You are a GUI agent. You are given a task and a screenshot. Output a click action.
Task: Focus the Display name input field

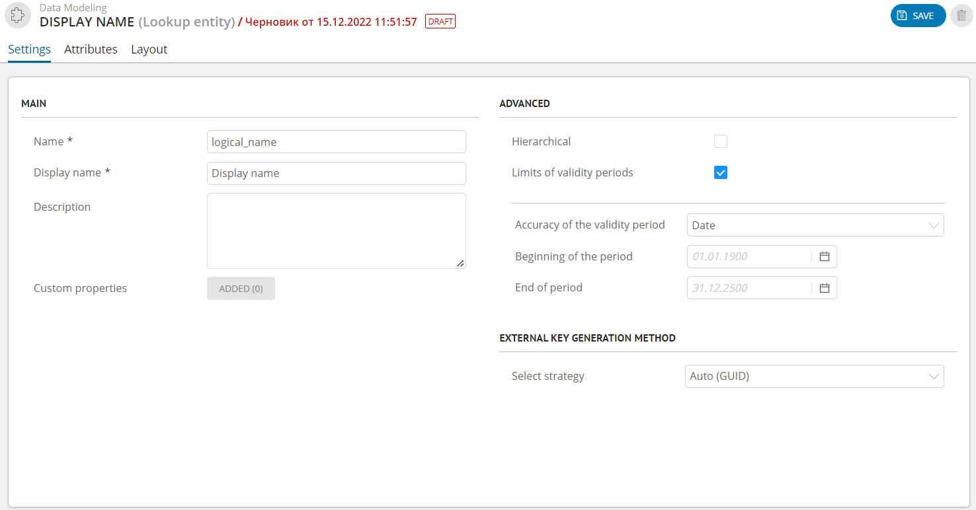tap(337, 173)
